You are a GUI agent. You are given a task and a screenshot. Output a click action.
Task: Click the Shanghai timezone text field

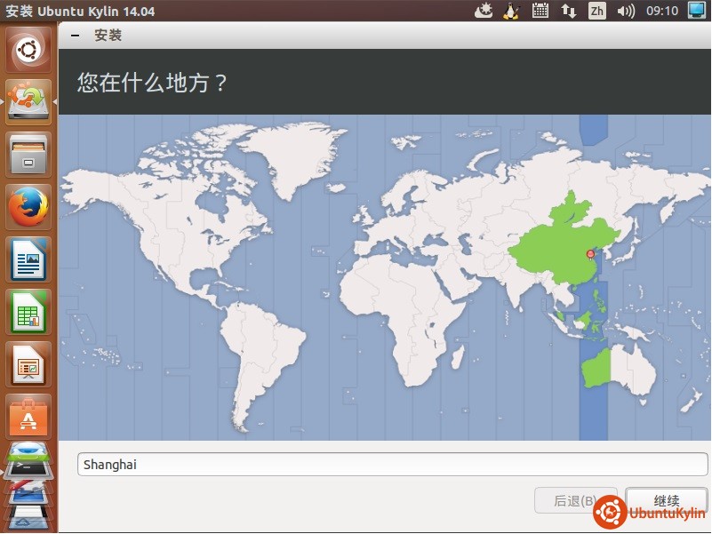pos(392,465)
